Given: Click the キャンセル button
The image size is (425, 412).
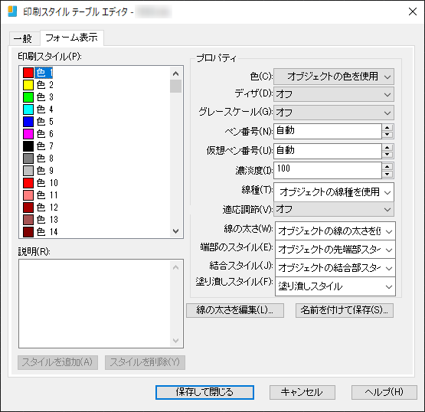Looking at the screenshot, I should [x=302, y=392].
